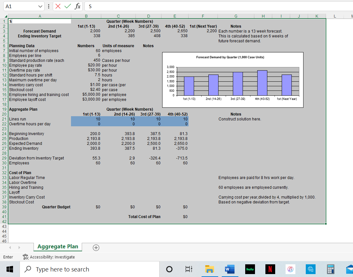Viewport: 353px width, 277px height.
Task: Click the Forecast Demand by Quarter chart title
Action: (x=230, y=57)
